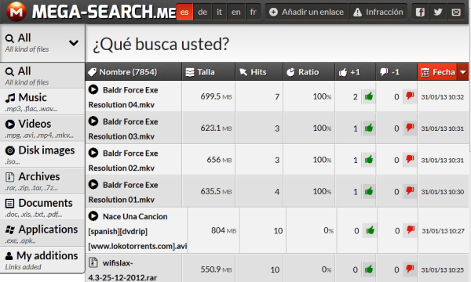
Task: Open Baldr Force Exe Resolution 01.mkv link
Action: pyautogui.click(x=123, y=192)
